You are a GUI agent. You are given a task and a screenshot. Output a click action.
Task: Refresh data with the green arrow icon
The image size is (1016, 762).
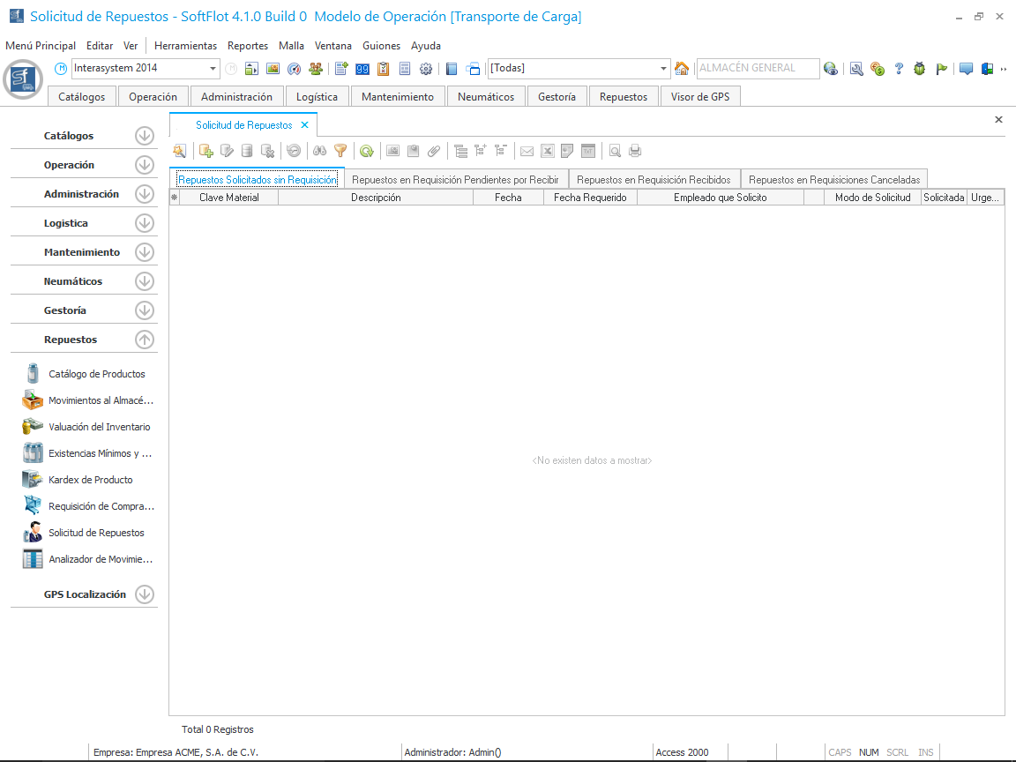pyautogui.click(x=366, y=151)
